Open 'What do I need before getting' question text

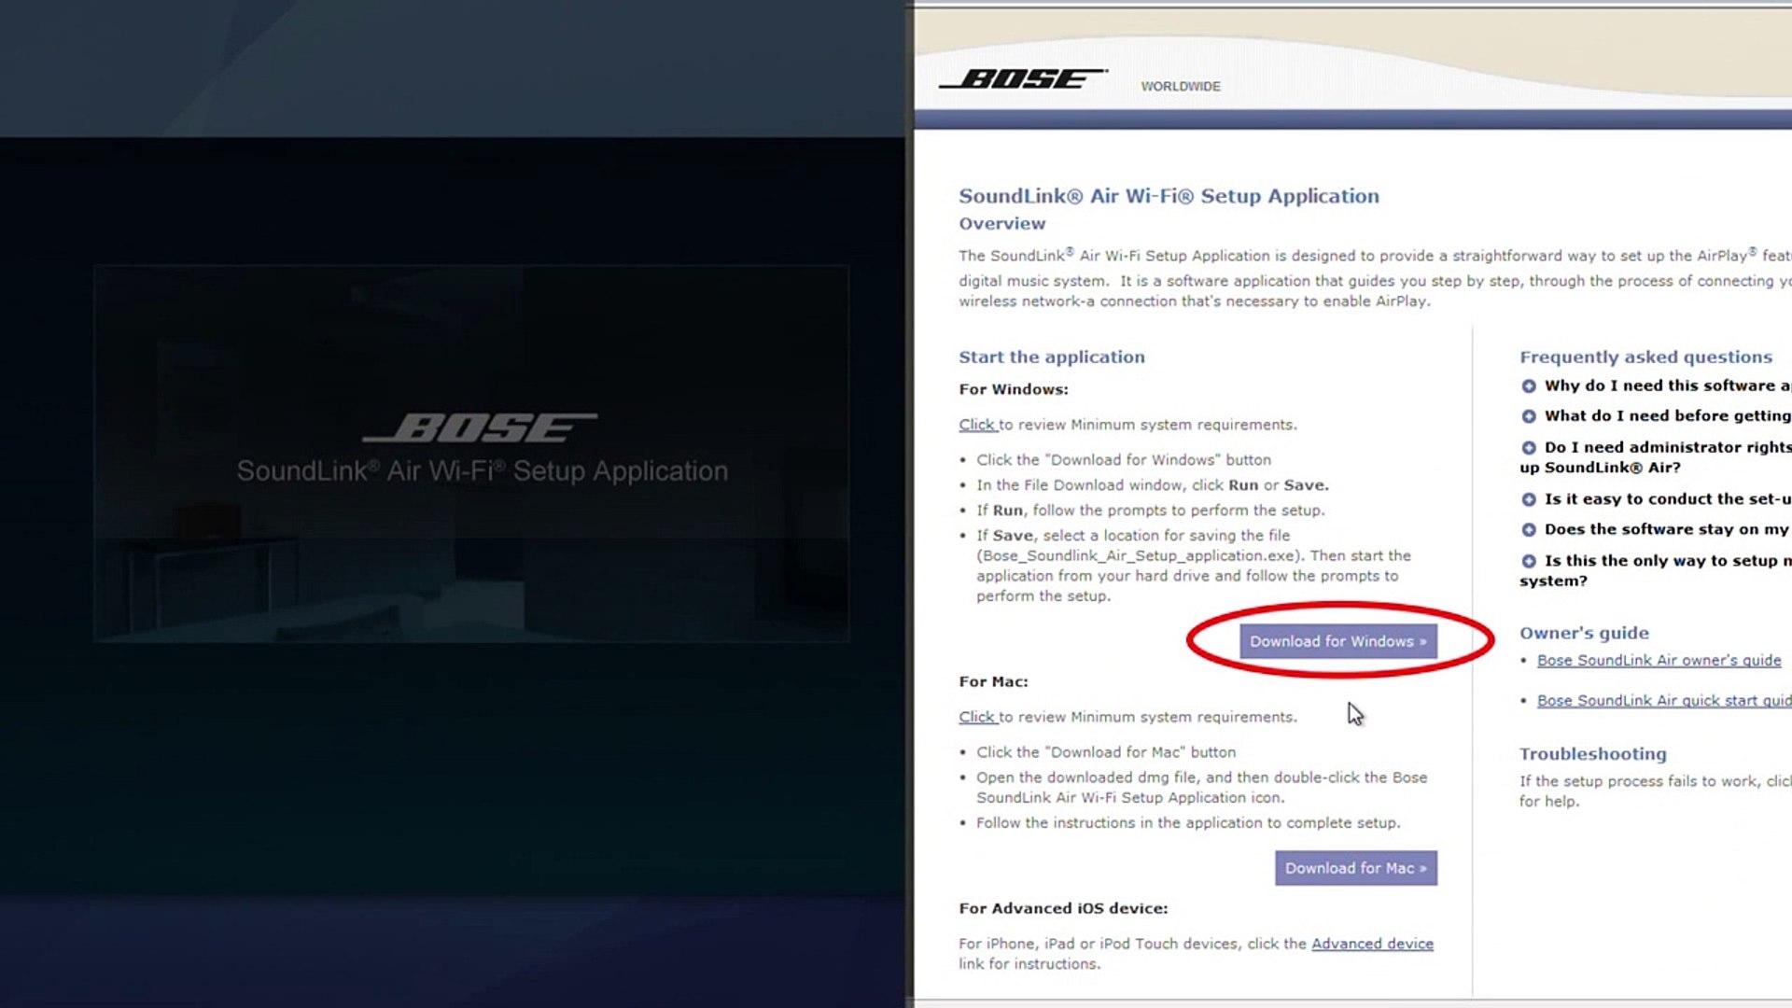tap(1668, 415)
